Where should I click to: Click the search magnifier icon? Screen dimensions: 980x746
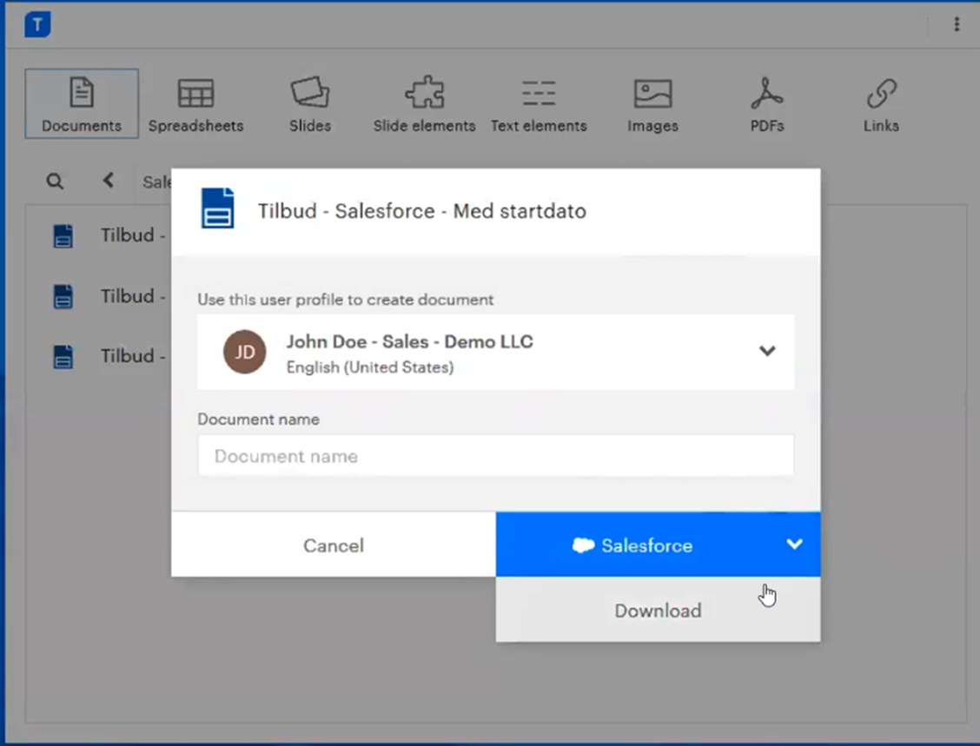pyautogui.click(x=55, y=182)
